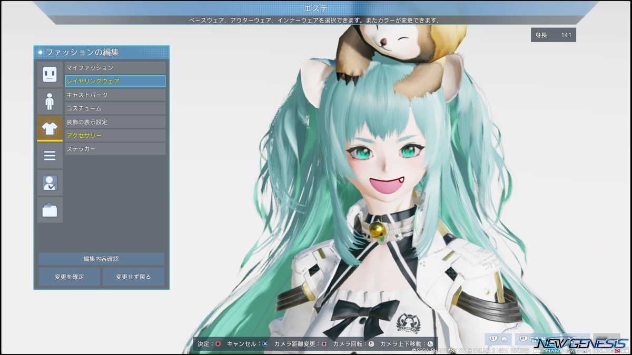632x355 pixels.
Task: Click the カメラ回転 stick icon hint
Action: point(371,344)
